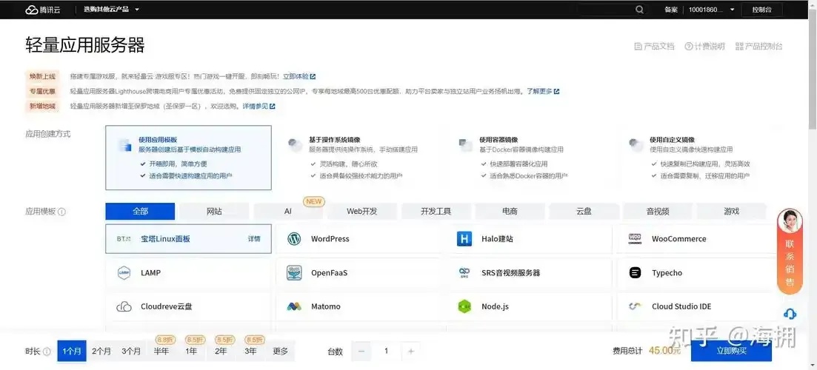The height and width of the screenshot is (370, 817).
Task: Click the Node.js logo icon
Action: pos(464,306)
